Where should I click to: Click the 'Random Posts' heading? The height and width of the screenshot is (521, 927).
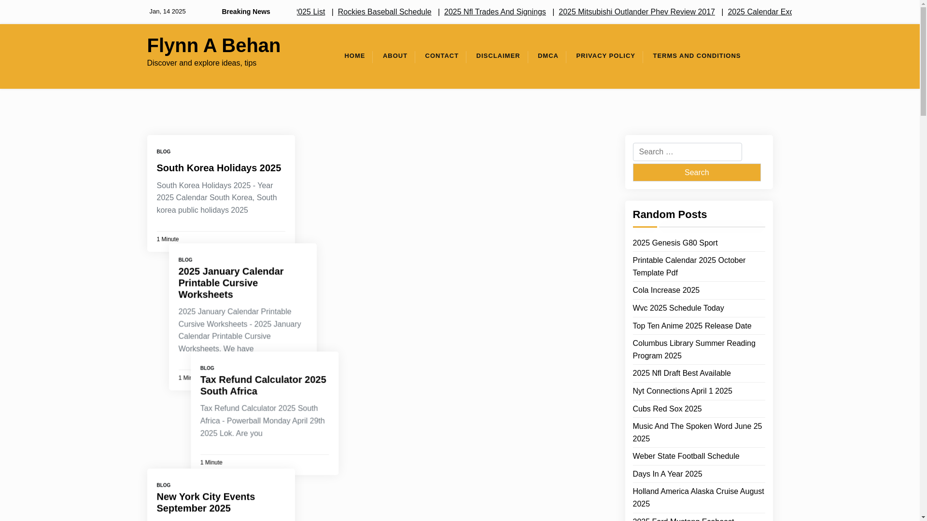670,215
